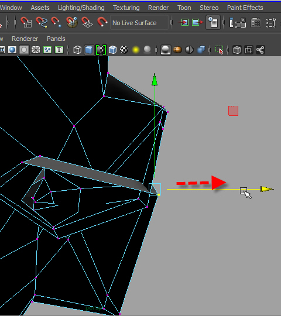Toggle X-Ray display cube icon
The height and width of the screenshot is (316, 281).
coord(237,50)
